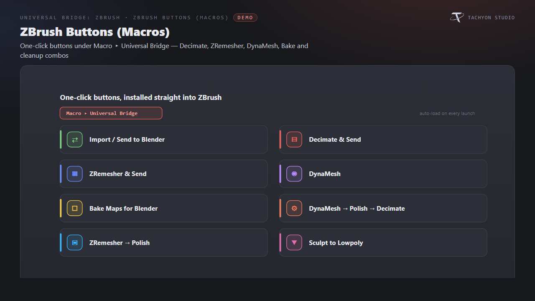Screen dimensions: 535x301
Task: Run DynaMesh → Polish → Decimate combo
Action: [383, 208]
